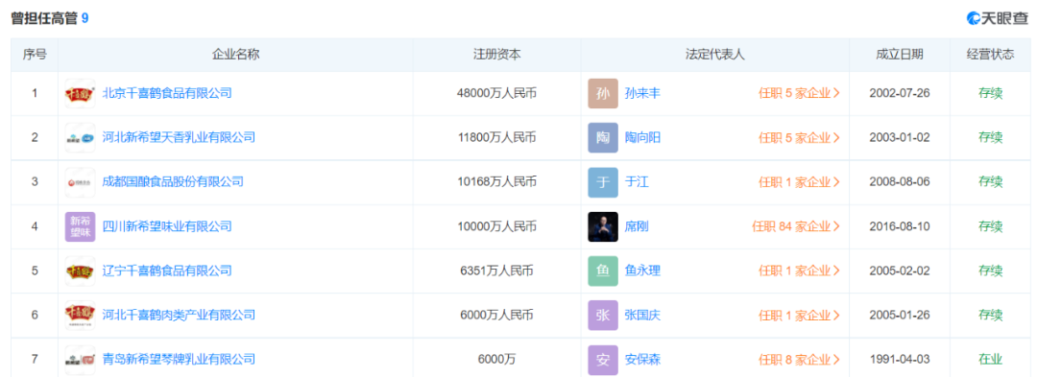Click the 辽宁千喜鹤食品 company logo
This screenshot has width=1037, height=377.
pyautogui.click(x=80, y=271)
